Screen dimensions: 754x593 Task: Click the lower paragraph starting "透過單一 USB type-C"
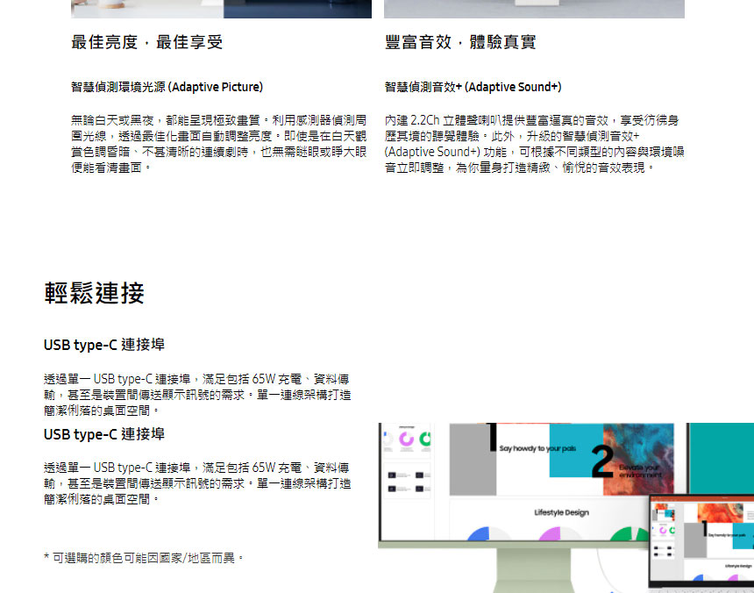click(197, 483)
